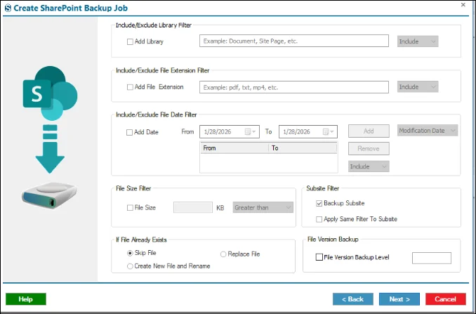Open the date filter Include dropdown

click(x=369, y=166)
